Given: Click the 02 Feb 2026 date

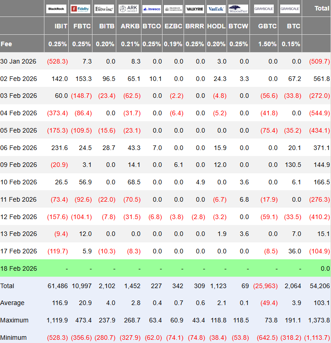Looking at the screenshot, I should pos(19,79).
